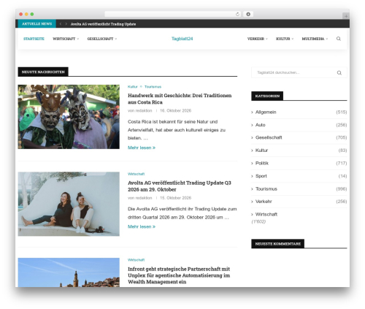Open the Handwerk mit Geschichte article headline
The height and width of the screenshot is (309, 365).
click(x=180, y=99)
